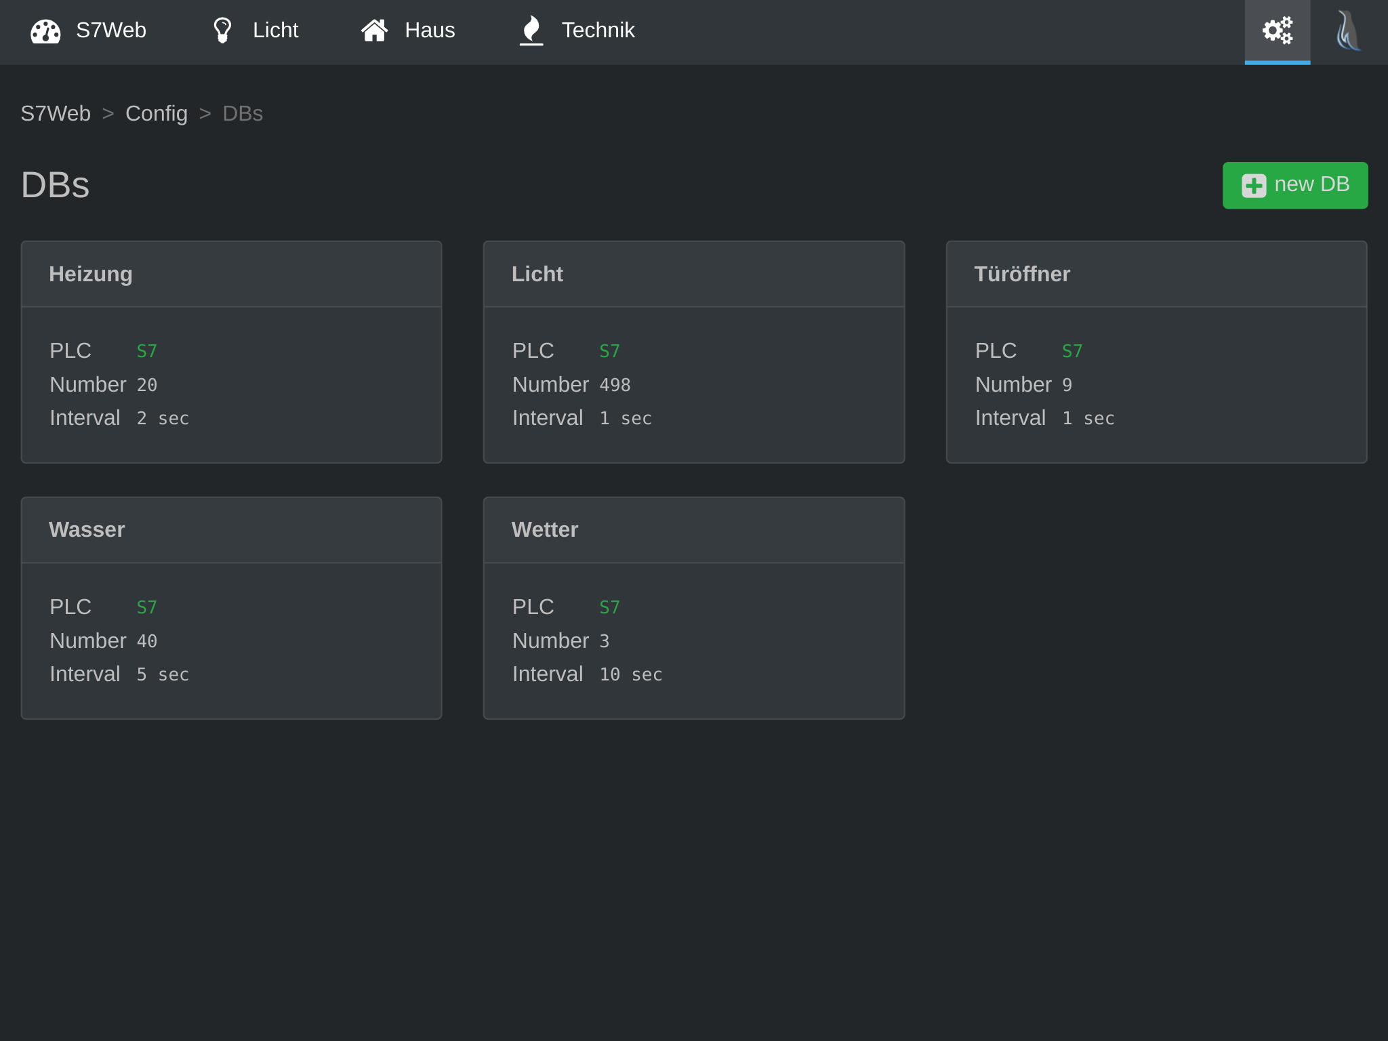Create a new DB with the green button

[x=1295, y=185]
